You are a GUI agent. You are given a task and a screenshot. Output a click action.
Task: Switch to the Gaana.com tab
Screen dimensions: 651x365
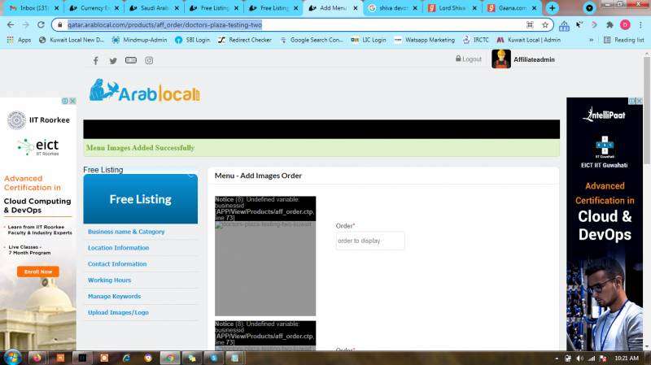pyautogui.click(x=512, y=8)
